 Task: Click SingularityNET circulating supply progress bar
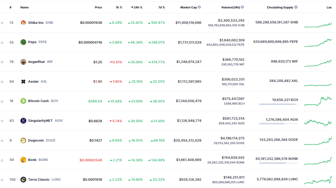[x=278, y=124]
